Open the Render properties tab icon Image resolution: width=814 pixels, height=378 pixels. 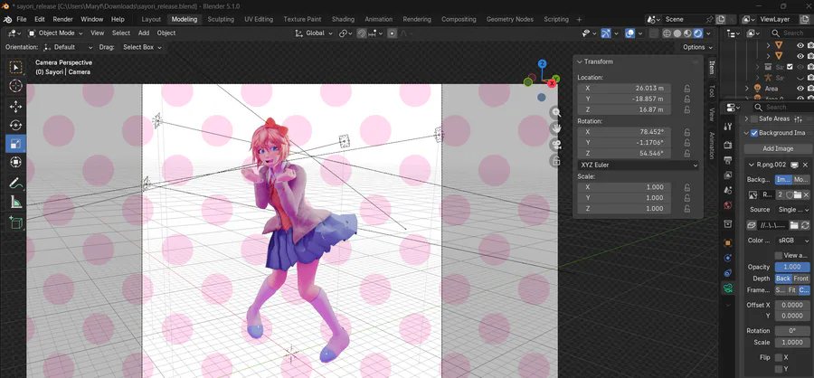[x=728, y=145]
